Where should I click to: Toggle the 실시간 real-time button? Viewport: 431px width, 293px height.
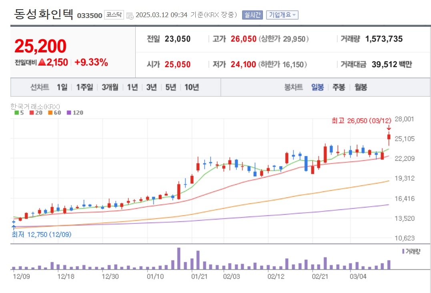coord(252,15)
